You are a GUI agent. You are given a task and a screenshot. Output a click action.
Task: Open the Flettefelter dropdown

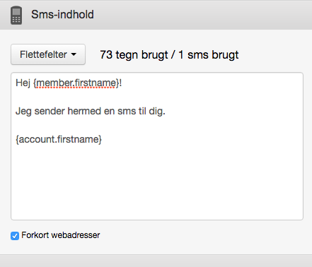pyautogui.click(x=48, y=54)
